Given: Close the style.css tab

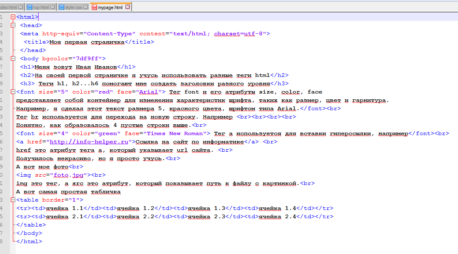Looking at the screenshot, I should point(85,7).
